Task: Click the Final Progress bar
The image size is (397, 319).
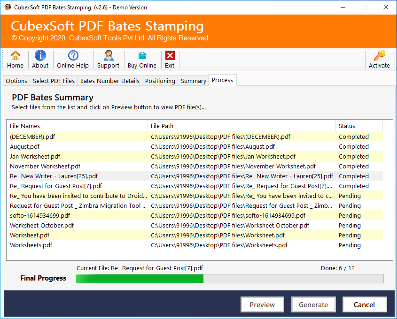Action: 229,279
